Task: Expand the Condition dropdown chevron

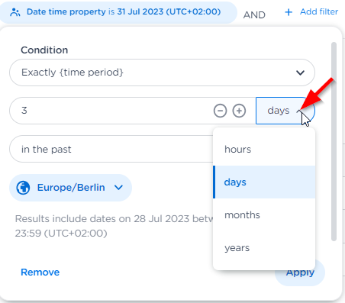Action: coord(300,73)
